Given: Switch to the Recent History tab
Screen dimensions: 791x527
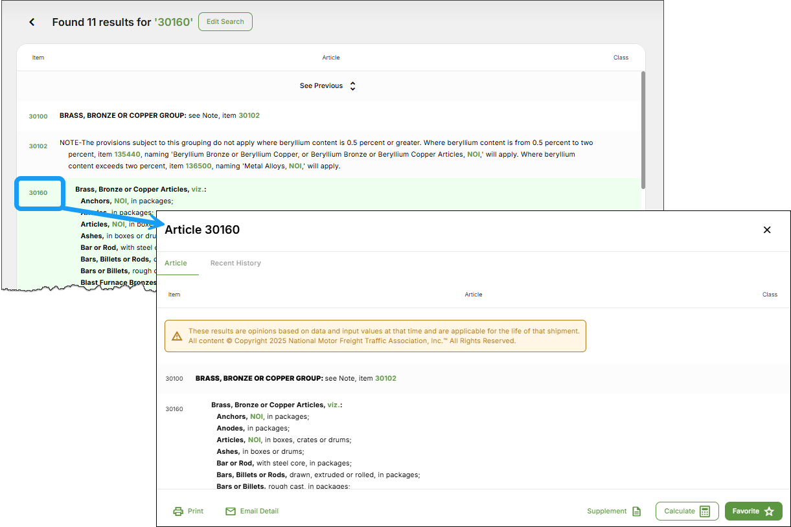Looking at the screenshot, I should tap(235, 263).
